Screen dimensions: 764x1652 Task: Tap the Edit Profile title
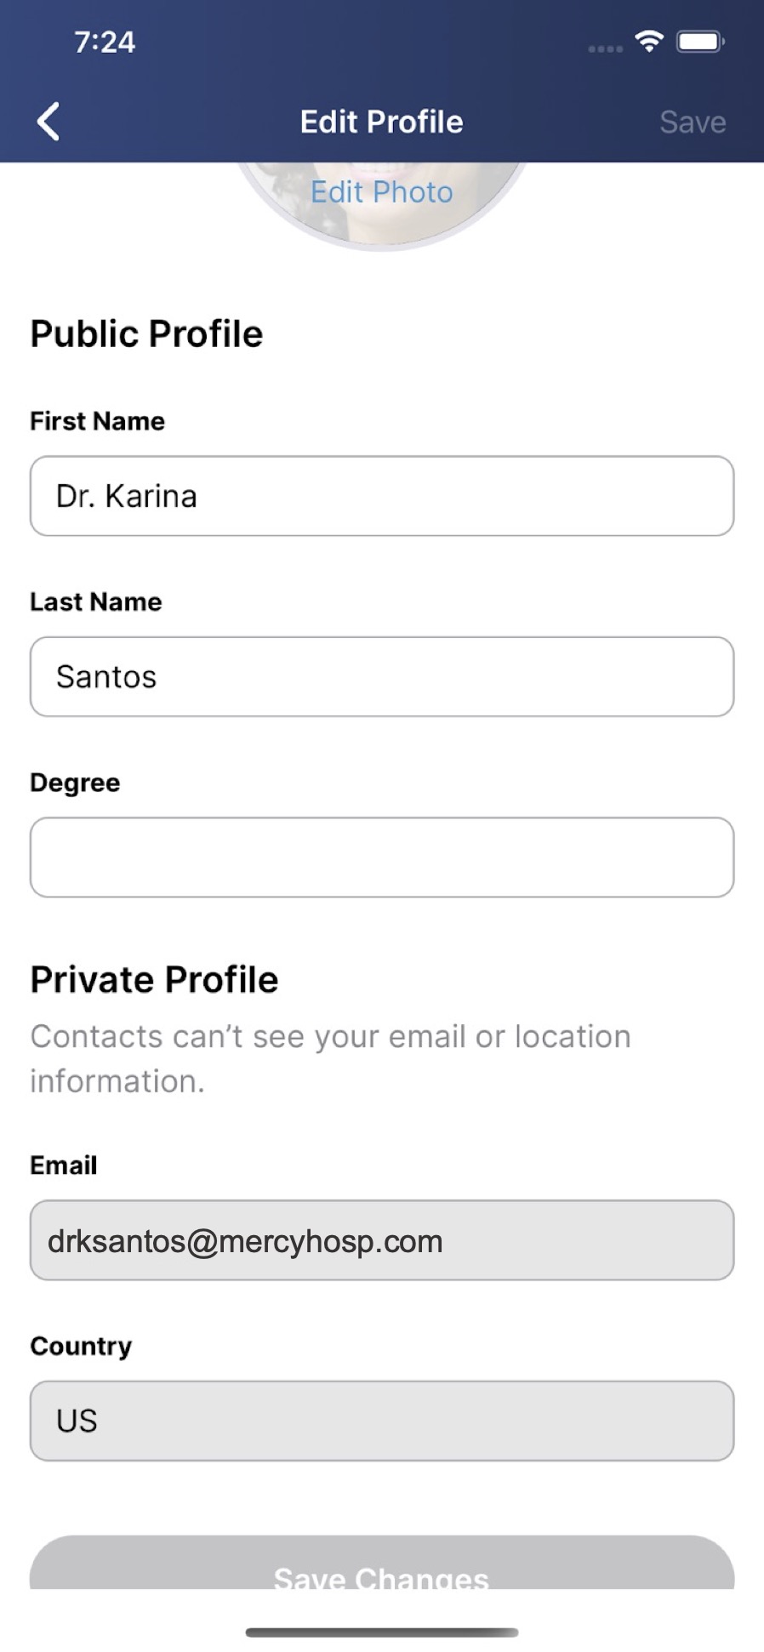click(x=381, y=122)
